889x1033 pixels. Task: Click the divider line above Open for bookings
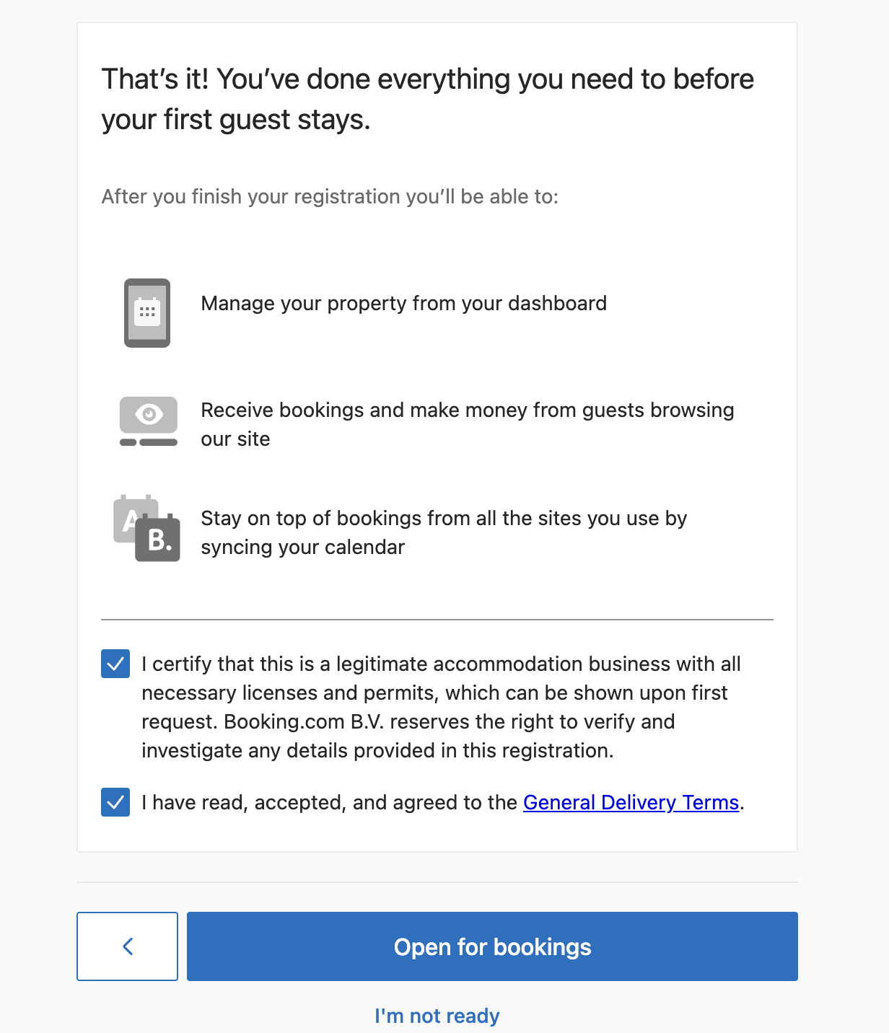(x=437, y=882)
